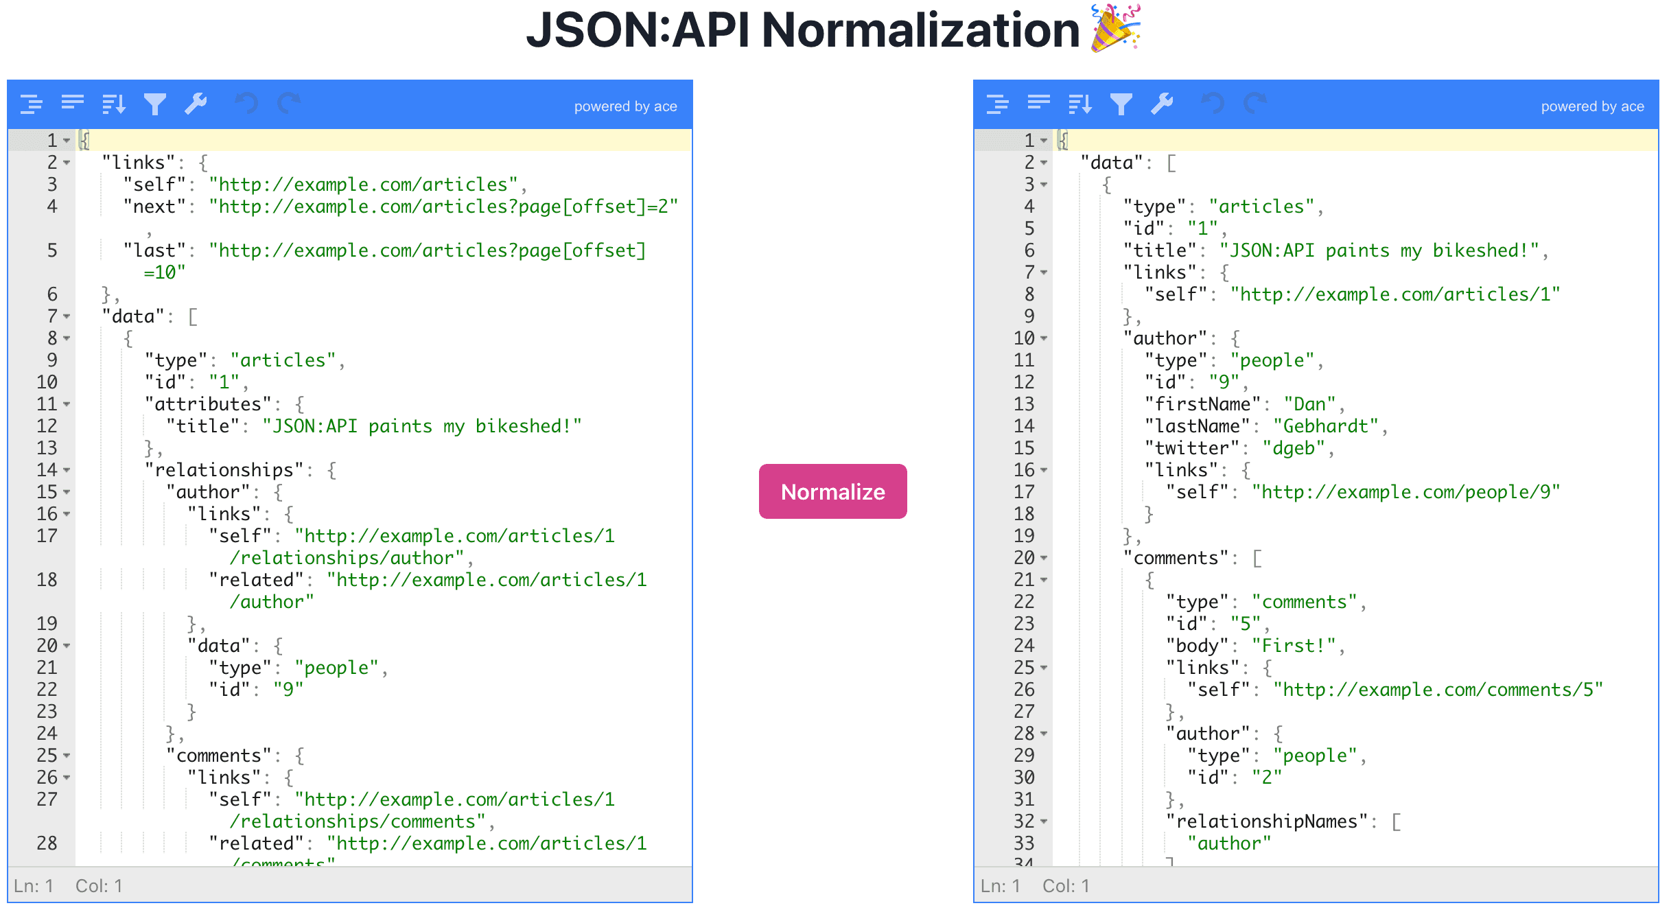
Task: Click format JSON icon in left editor
Action: pos(32,104)
